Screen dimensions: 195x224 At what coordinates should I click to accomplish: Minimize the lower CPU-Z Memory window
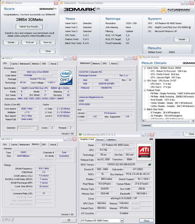point(65,139)
